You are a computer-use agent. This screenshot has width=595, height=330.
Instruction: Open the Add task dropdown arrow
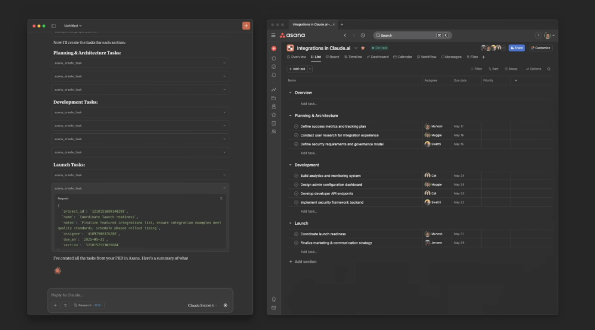(310, 69)
